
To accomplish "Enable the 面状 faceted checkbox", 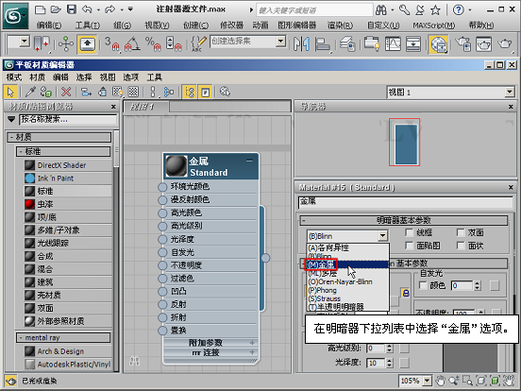I will click(x=461, y=246).
